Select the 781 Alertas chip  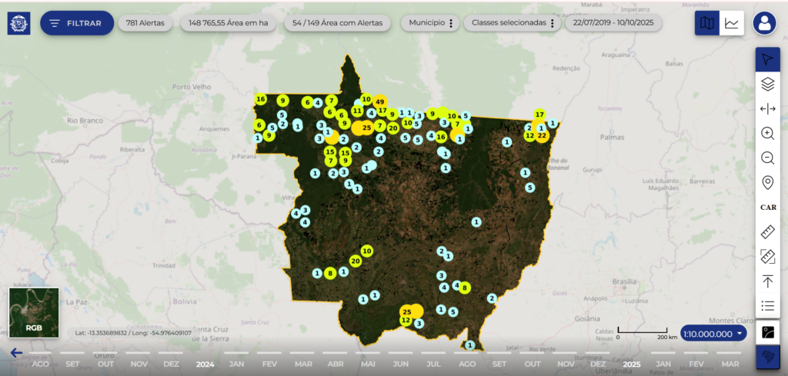tap(147, 23)
